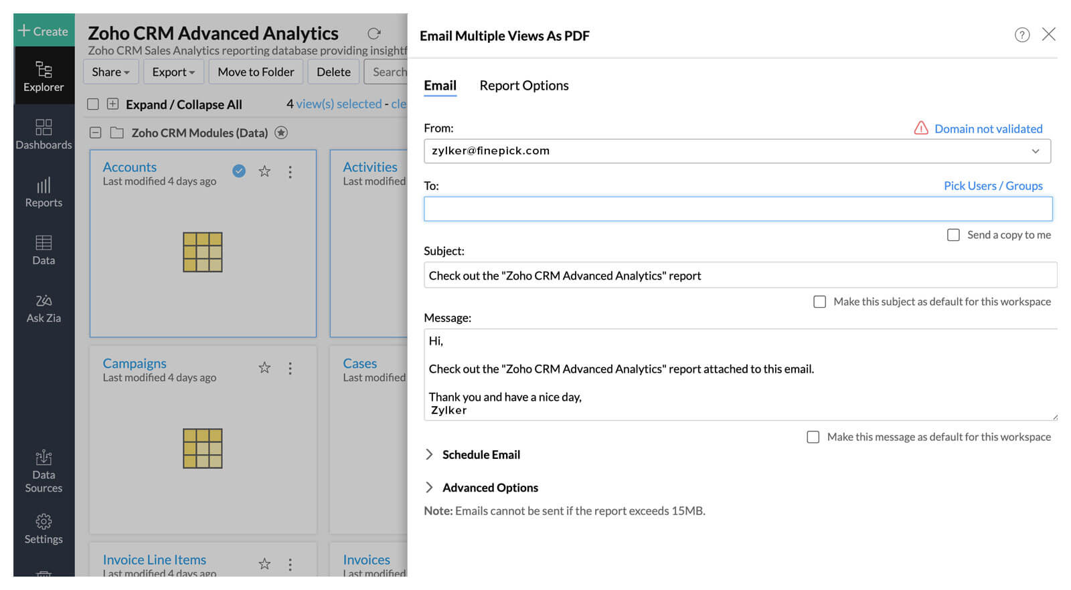Click the help question mark icon
The image size is (1071, 590).
tap(1021, 35)
